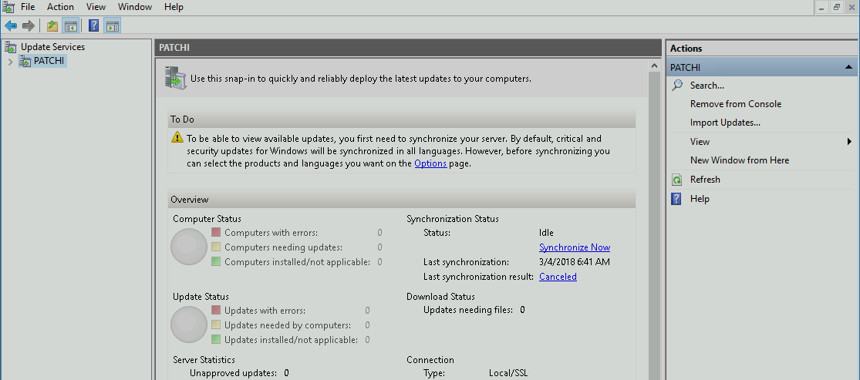This screenshot has height=380, width=860.
Task: Toggle Show/Hide Action Pane toolbar button
Action: pyautogui.click(x=112, y=26)
